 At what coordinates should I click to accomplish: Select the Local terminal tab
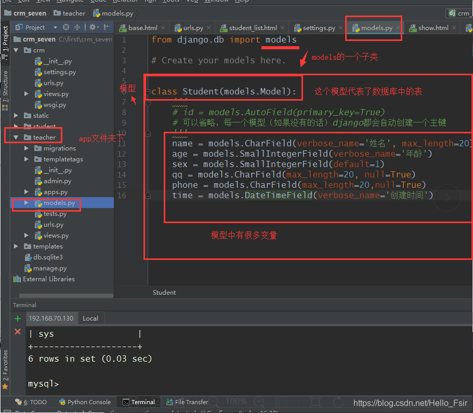coord(90,319)
